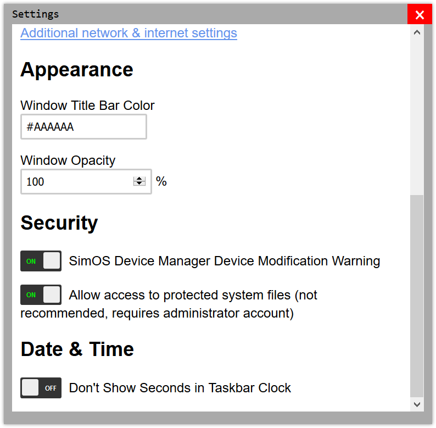Increase Window Opacity with up arrow
436x428 pixels.
click(139, 179)
